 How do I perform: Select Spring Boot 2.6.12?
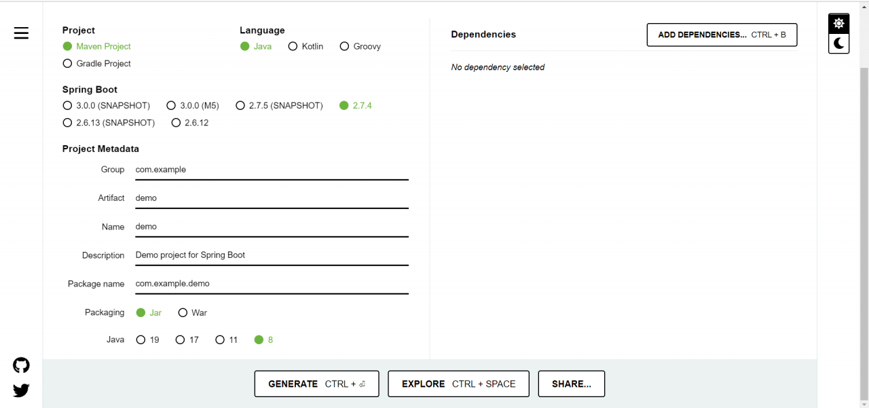click(190, 123)
